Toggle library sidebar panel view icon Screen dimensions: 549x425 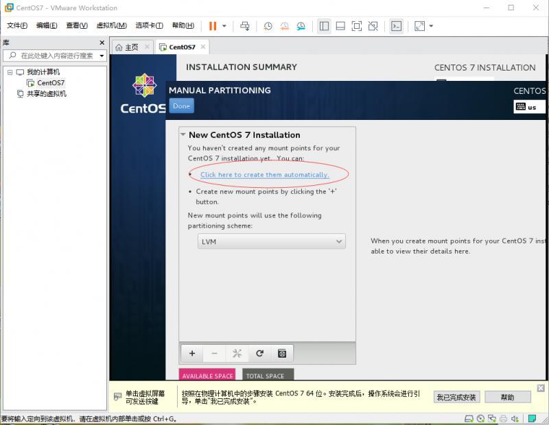click(324, 26)
